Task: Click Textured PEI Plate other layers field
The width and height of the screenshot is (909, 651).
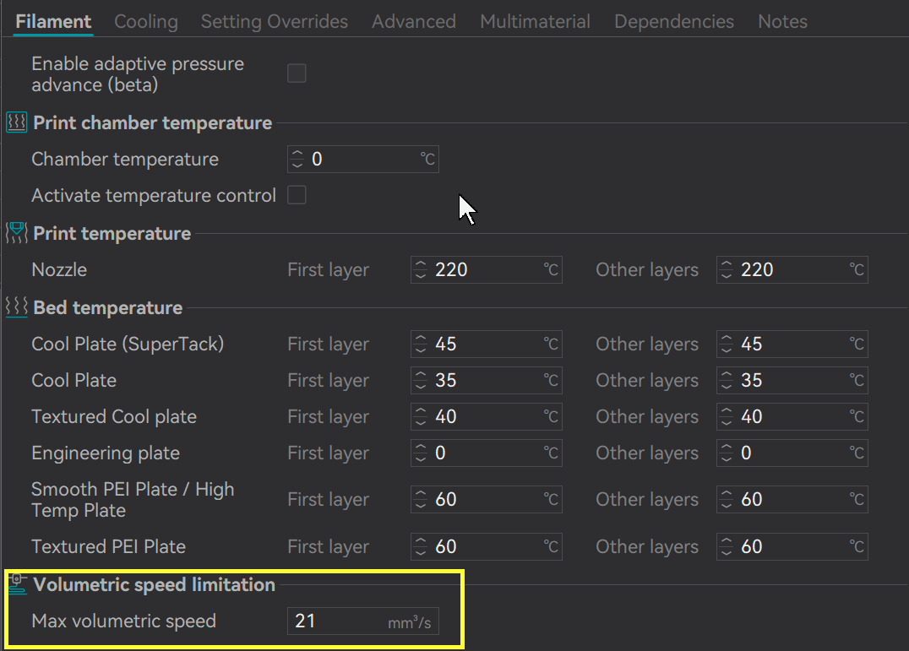Action: point(792,547)
